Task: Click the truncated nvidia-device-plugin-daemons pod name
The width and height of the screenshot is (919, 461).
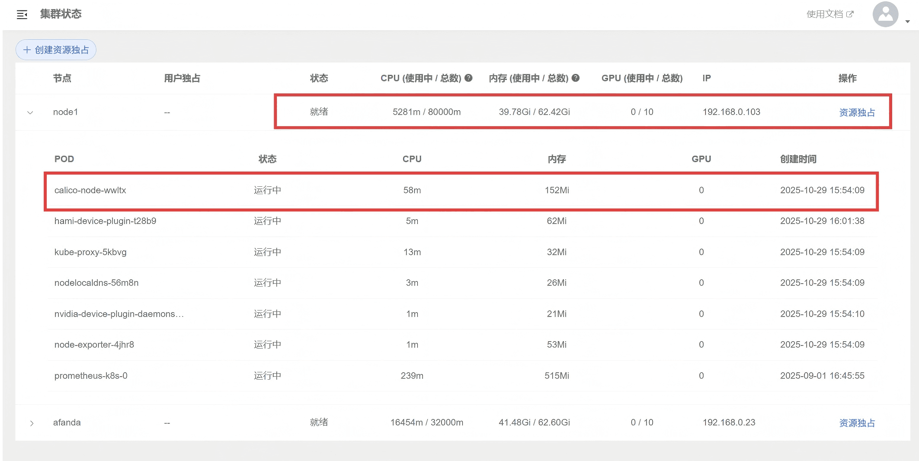Action: [119, 314]
